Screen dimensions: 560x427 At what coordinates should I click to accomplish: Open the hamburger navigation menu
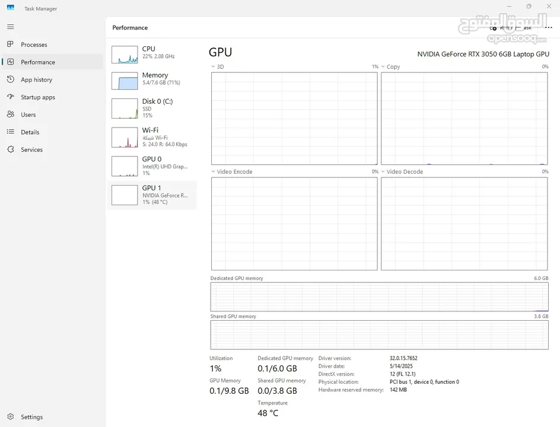[11, 27]
